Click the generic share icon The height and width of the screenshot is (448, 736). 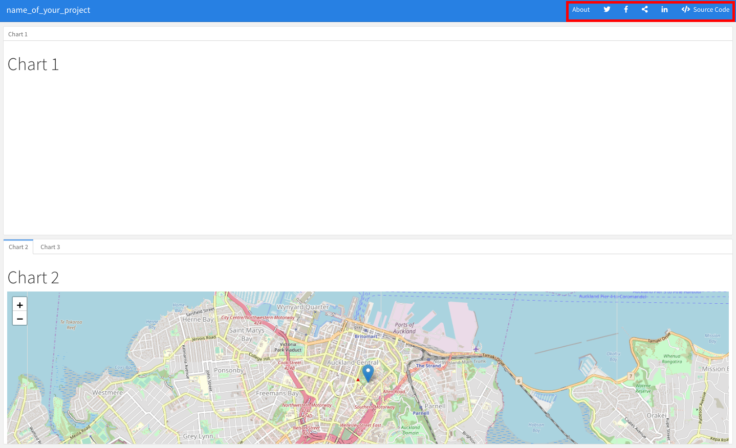[645, 10]
